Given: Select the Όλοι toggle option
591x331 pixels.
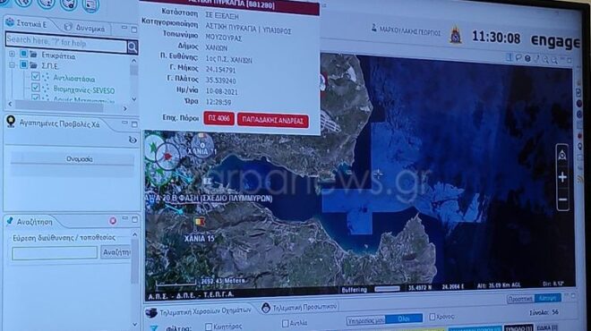Looking at the screenshot, I should pos(403,318).
